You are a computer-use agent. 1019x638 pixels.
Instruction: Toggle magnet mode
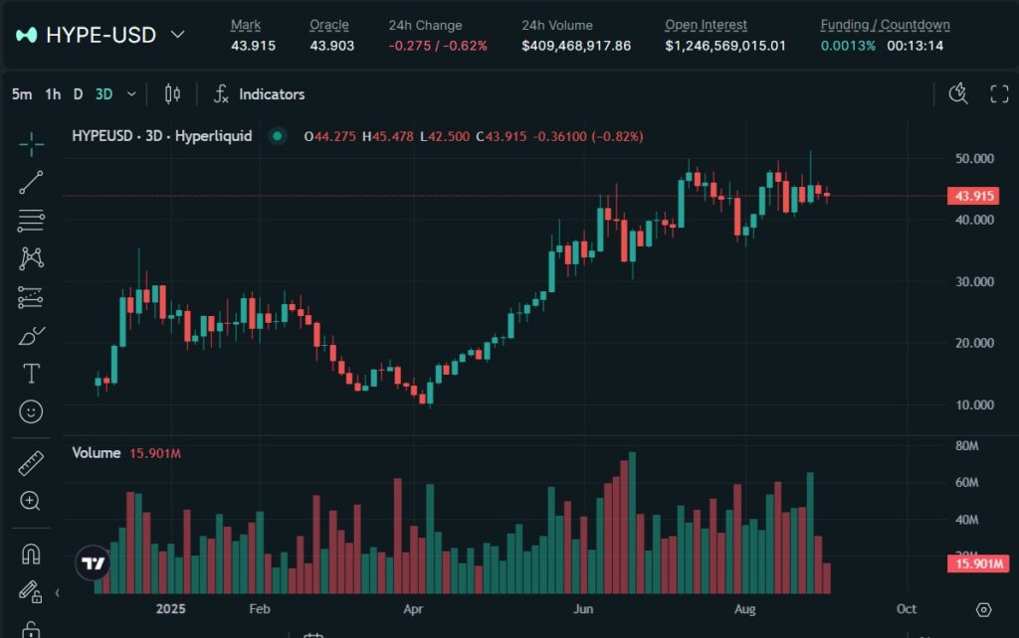click(31, 554)
